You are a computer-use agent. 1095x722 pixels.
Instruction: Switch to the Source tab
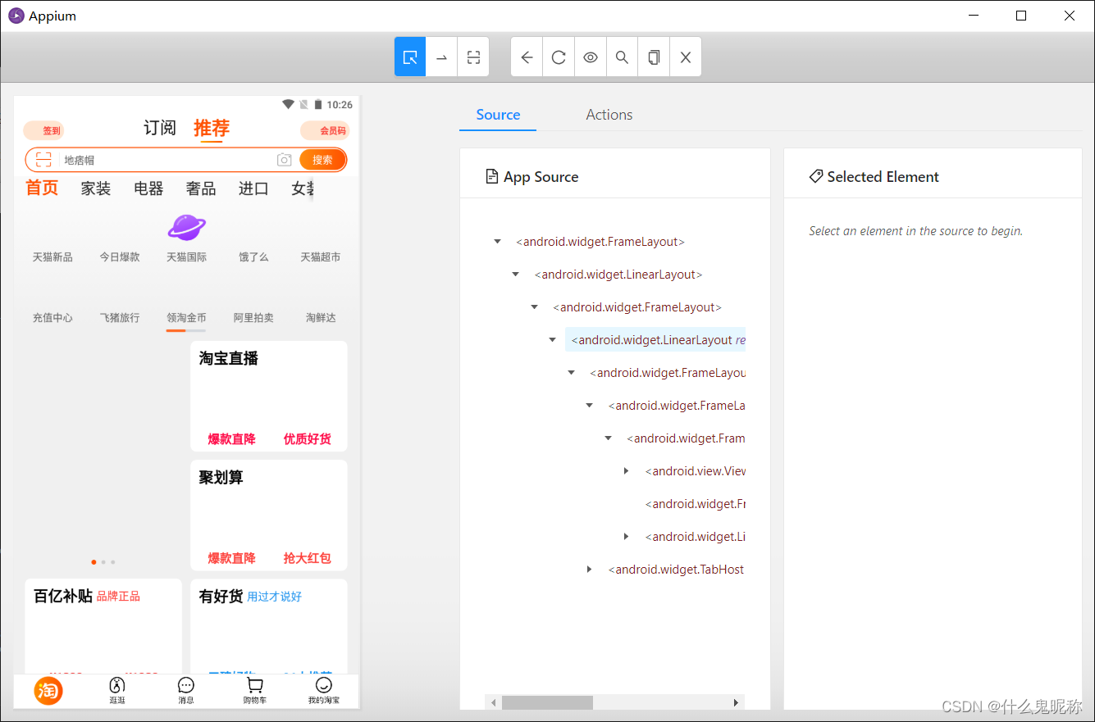click(x=498, y=115)
